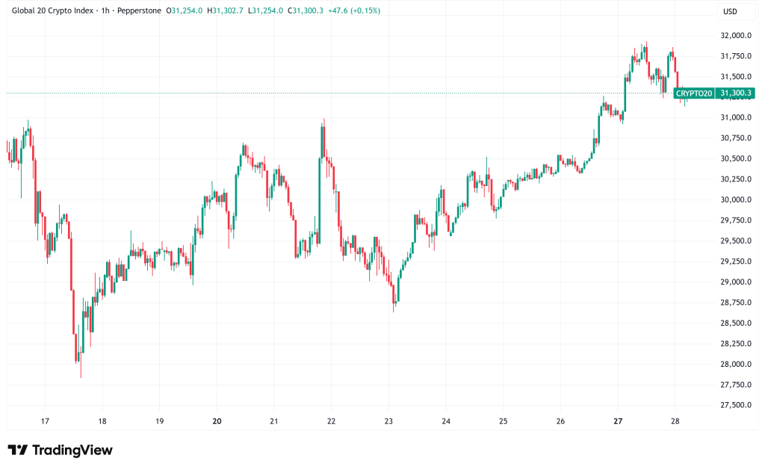
Task: Open the USD currency selector
Action: tap(731, 11)
